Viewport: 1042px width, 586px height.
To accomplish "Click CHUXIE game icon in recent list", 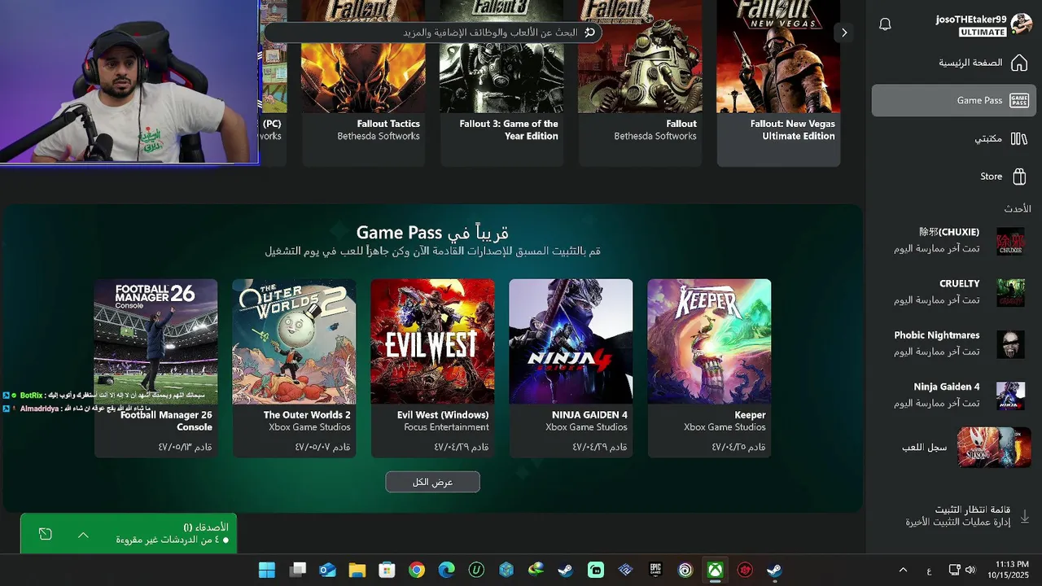I will coord(1010,241).
